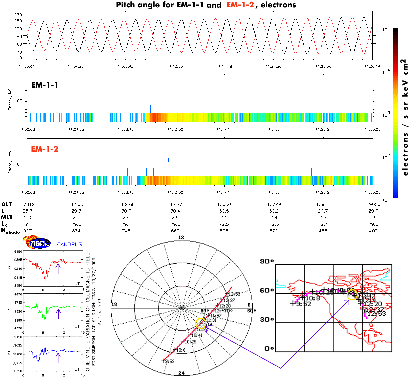The height and width of the screenshot is (380, 410).
Task: Click the ALT row header in the data table
Action: point(7,204)
